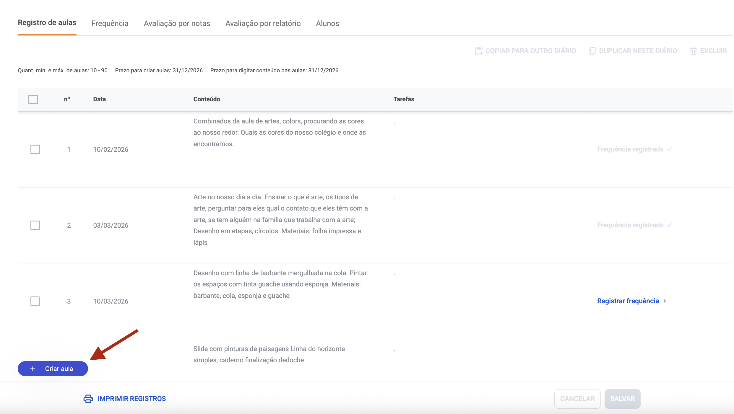The height and width of the screenshot is (414, 734).
Task: Check the box for lesson 1 dated 10/02/2026
Action: coord(35,149)
